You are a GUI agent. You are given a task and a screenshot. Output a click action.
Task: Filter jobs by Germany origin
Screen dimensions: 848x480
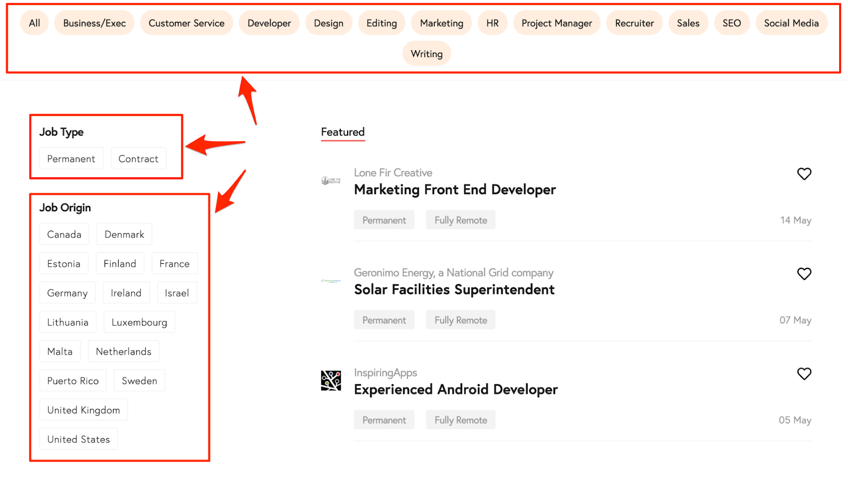67,293
